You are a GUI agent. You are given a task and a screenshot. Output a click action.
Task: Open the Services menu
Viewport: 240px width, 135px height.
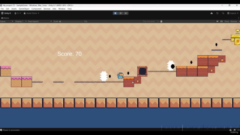point(47,9)
